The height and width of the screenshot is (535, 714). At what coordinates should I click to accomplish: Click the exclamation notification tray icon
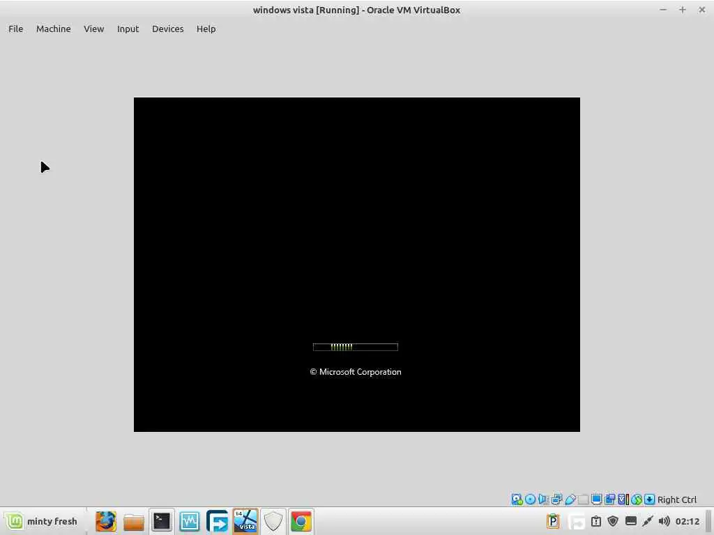[x=596, y=521]
